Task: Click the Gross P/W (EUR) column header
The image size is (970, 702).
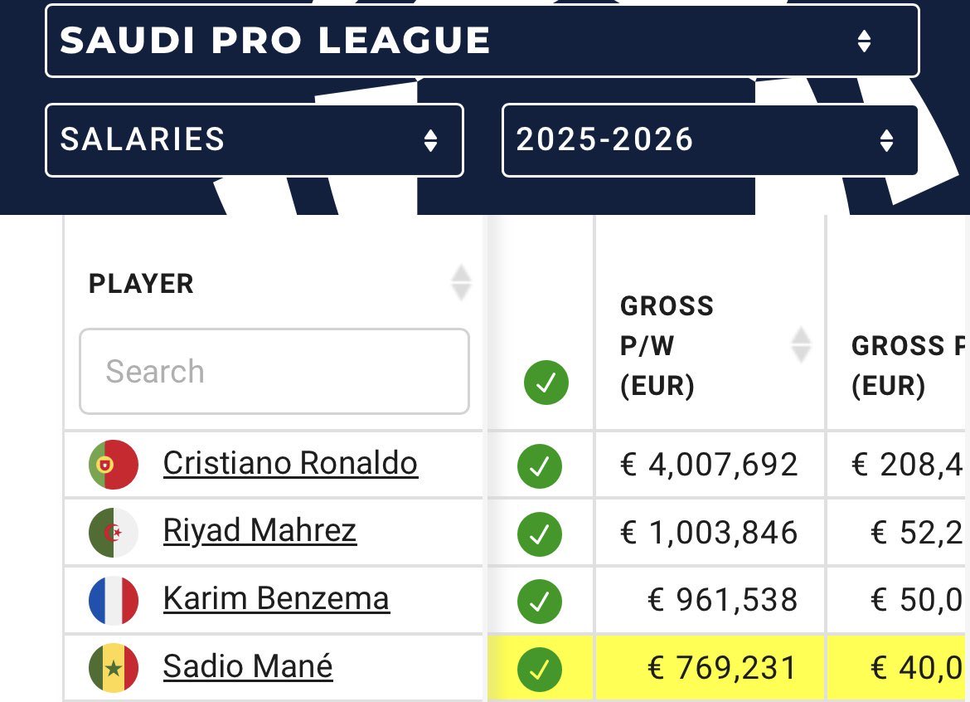Action: [667, 345]
